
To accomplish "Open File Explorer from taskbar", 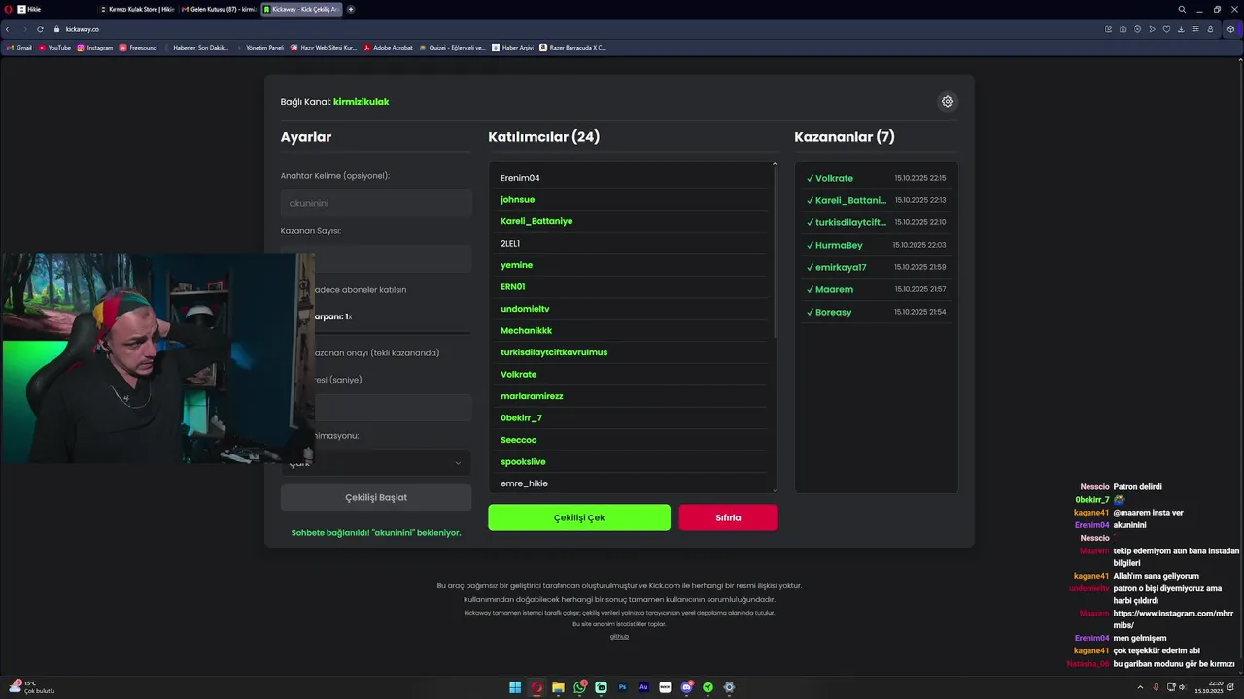I will (x=558, y=687).
